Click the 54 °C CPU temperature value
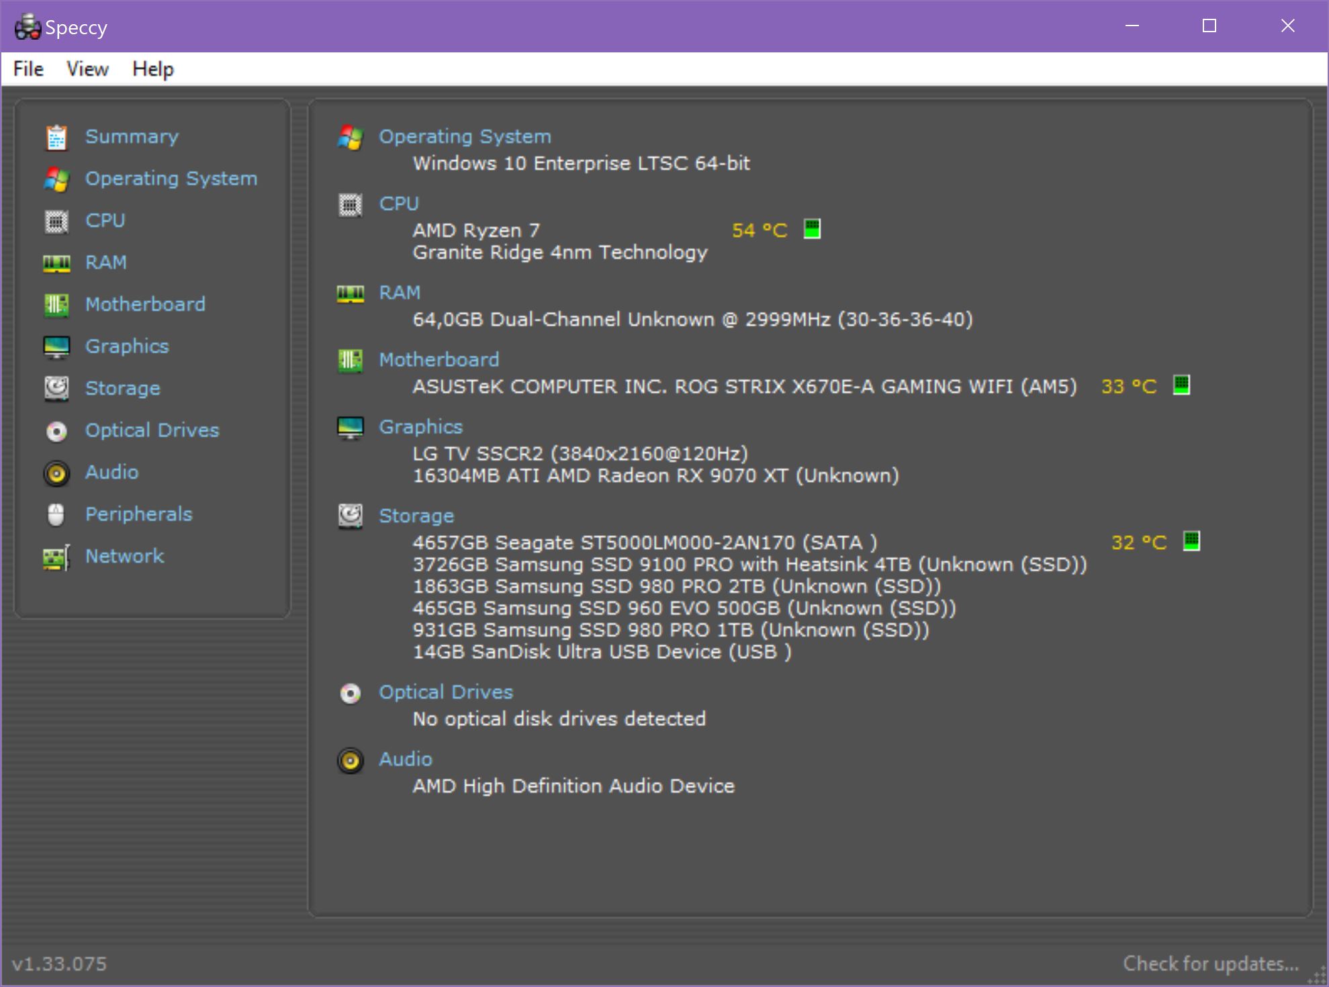1329x987 pixels. click(x=760, y=230)
